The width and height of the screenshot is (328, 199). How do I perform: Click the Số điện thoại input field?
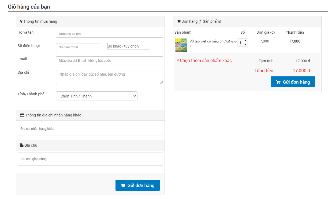tap(77, 47)
